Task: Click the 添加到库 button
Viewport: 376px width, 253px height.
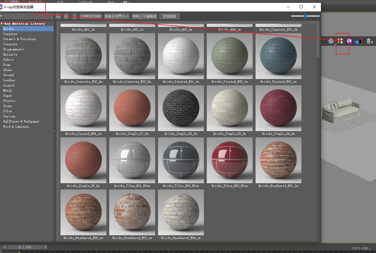Action: click(x=169, y=16)
